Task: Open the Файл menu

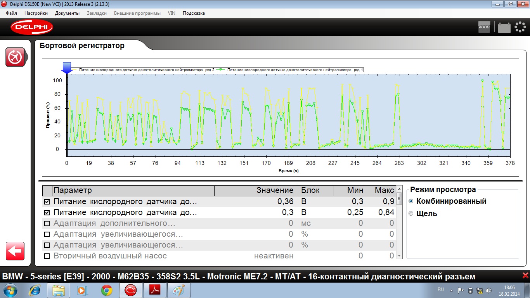Action: tap(12, 13)
